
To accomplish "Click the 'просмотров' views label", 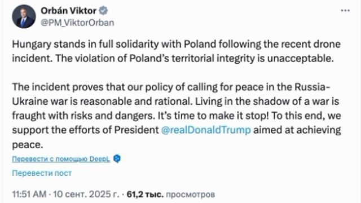I will [191, 195].
